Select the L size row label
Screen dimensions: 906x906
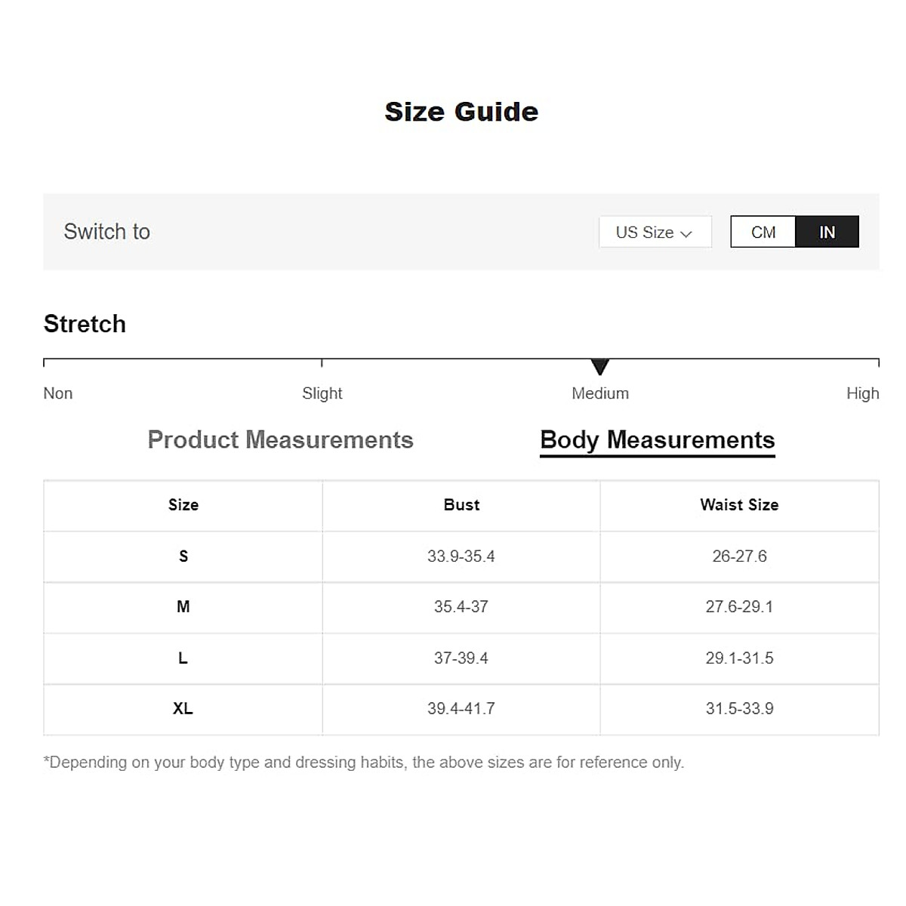tap(183, 658)
